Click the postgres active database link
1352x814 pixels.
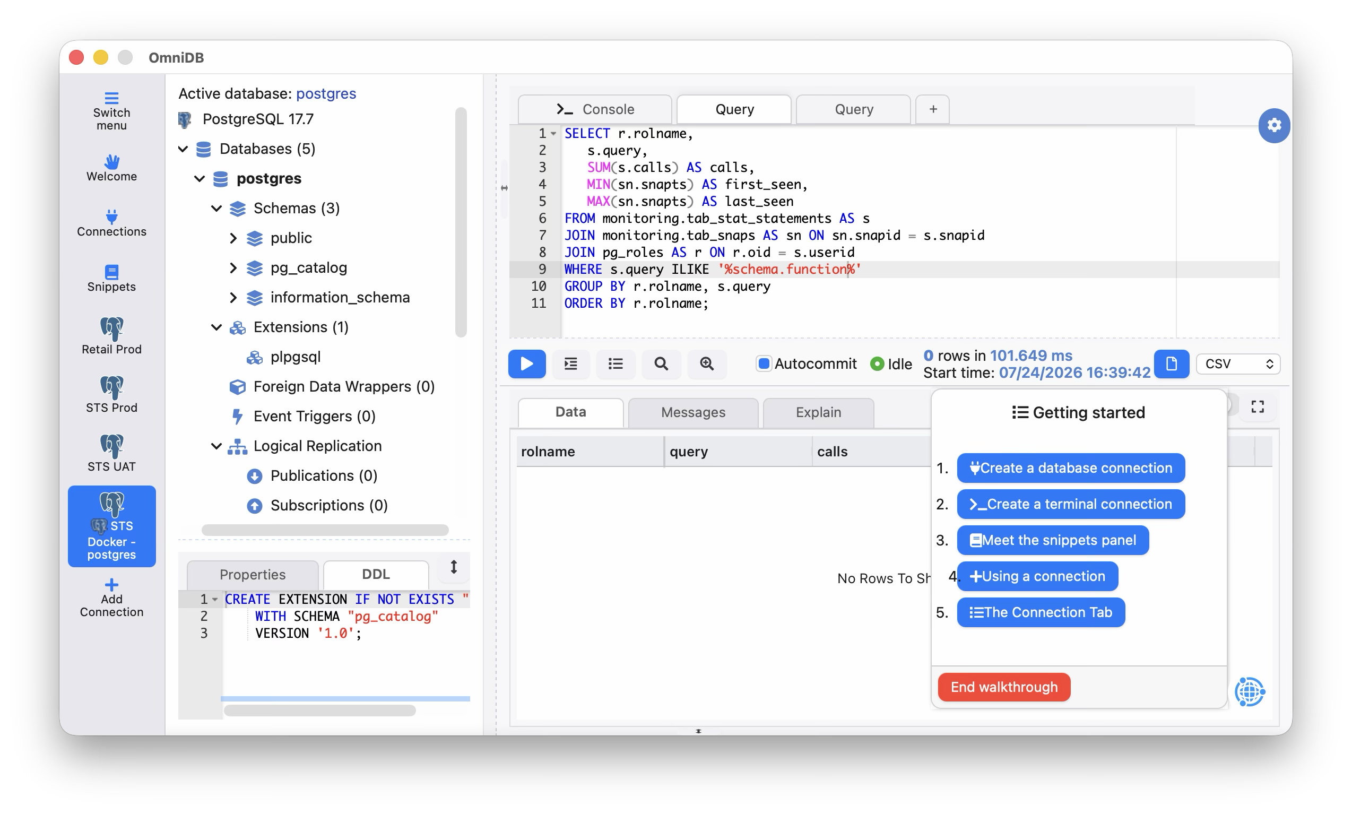coord(326,93)
